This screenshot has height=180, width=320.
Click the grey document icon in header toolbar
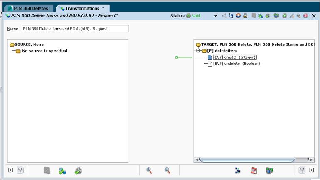click(254, 16)
